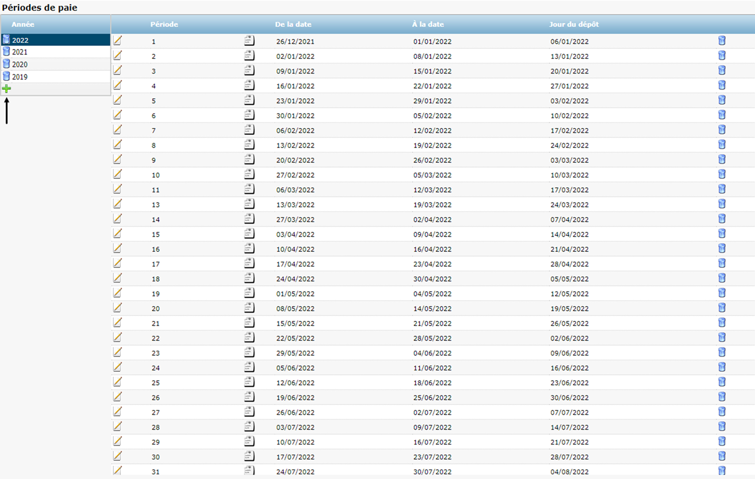This screenshot has width=755, height=479.
Task: Click the end date 23/07/2022
Action: [432, 457]
